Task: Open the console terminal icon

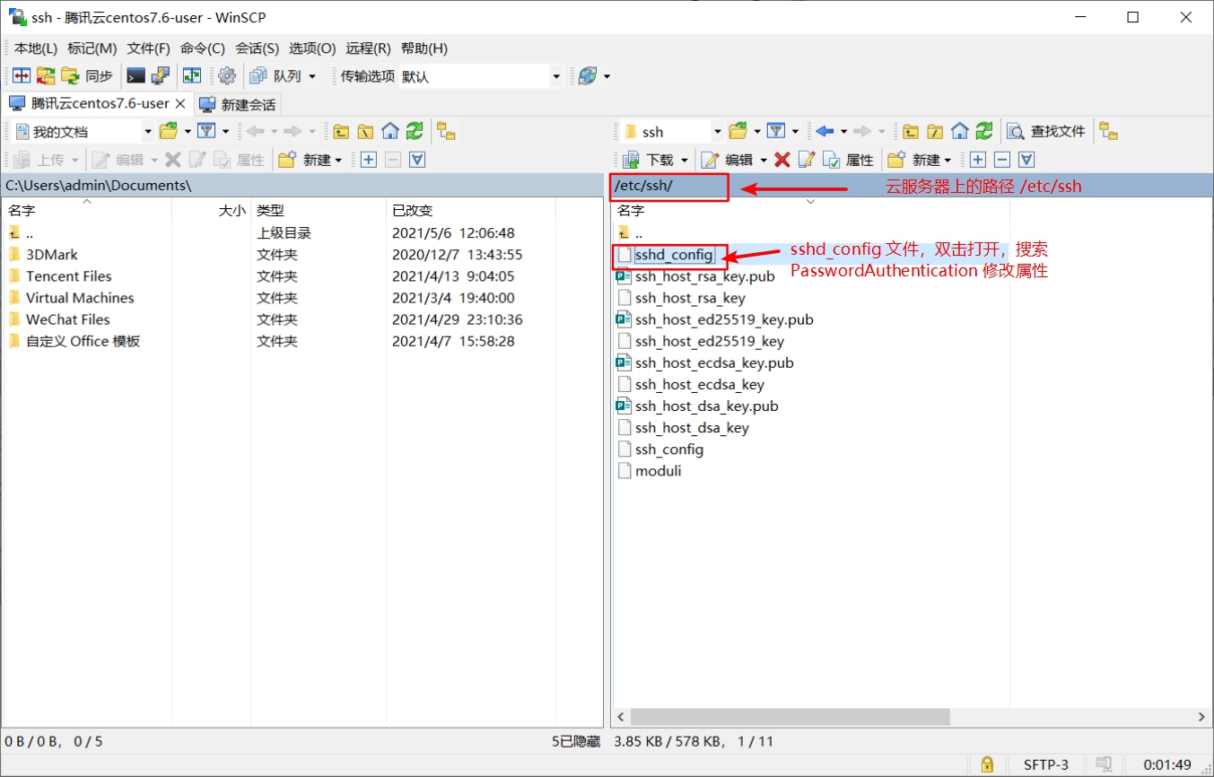Action: pos(135,76)
